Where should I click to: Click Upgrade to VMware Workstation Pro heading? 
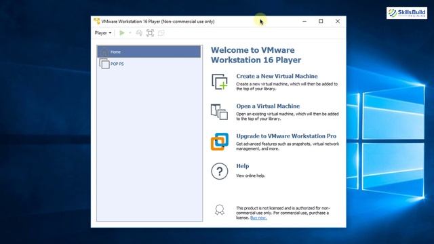coord(286,136)
